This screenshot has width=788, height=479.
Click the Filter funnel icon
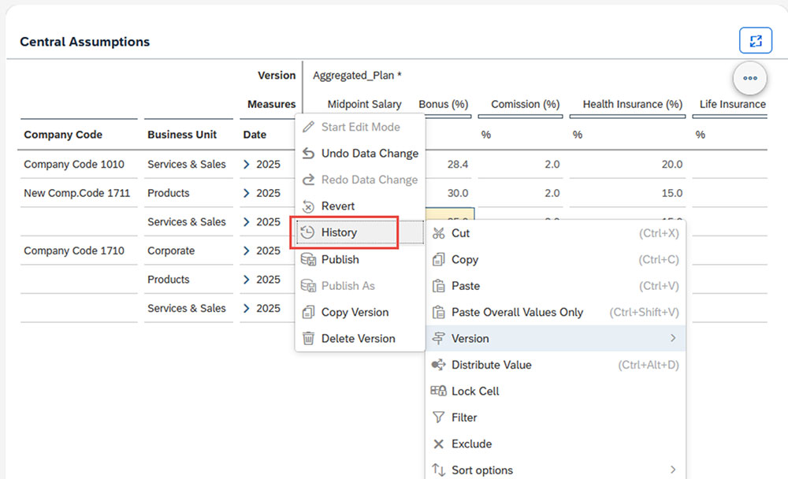439,418
